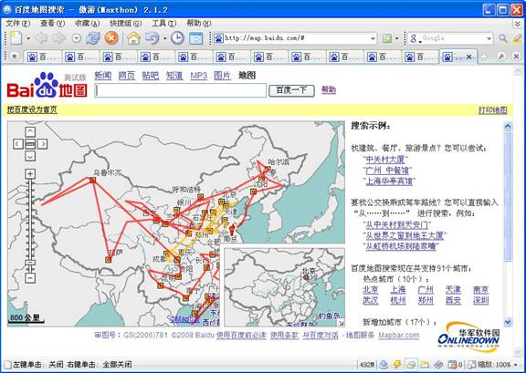Viewport: 526px width, 373px height.
Task: Collapse the overview mini-map corner arrow
Action: pos(341,323)
